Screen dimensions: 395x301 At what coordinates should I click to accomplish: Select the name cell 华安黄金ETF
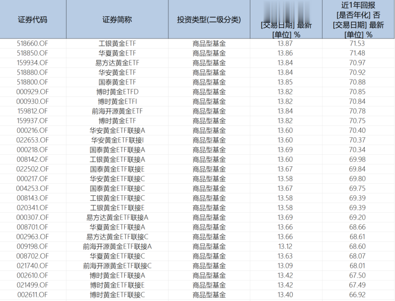117,72
